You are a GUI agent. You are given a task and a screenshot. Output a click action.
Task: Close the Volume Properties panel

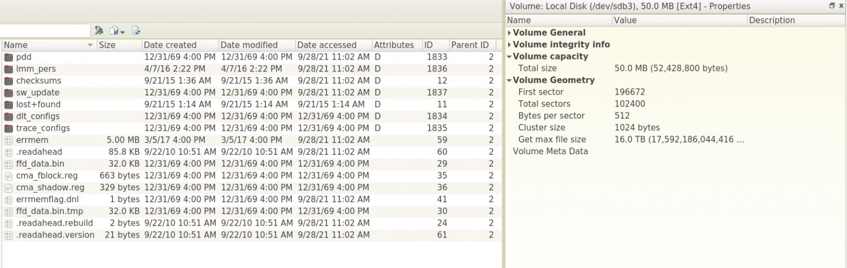(x=841, y=6)
